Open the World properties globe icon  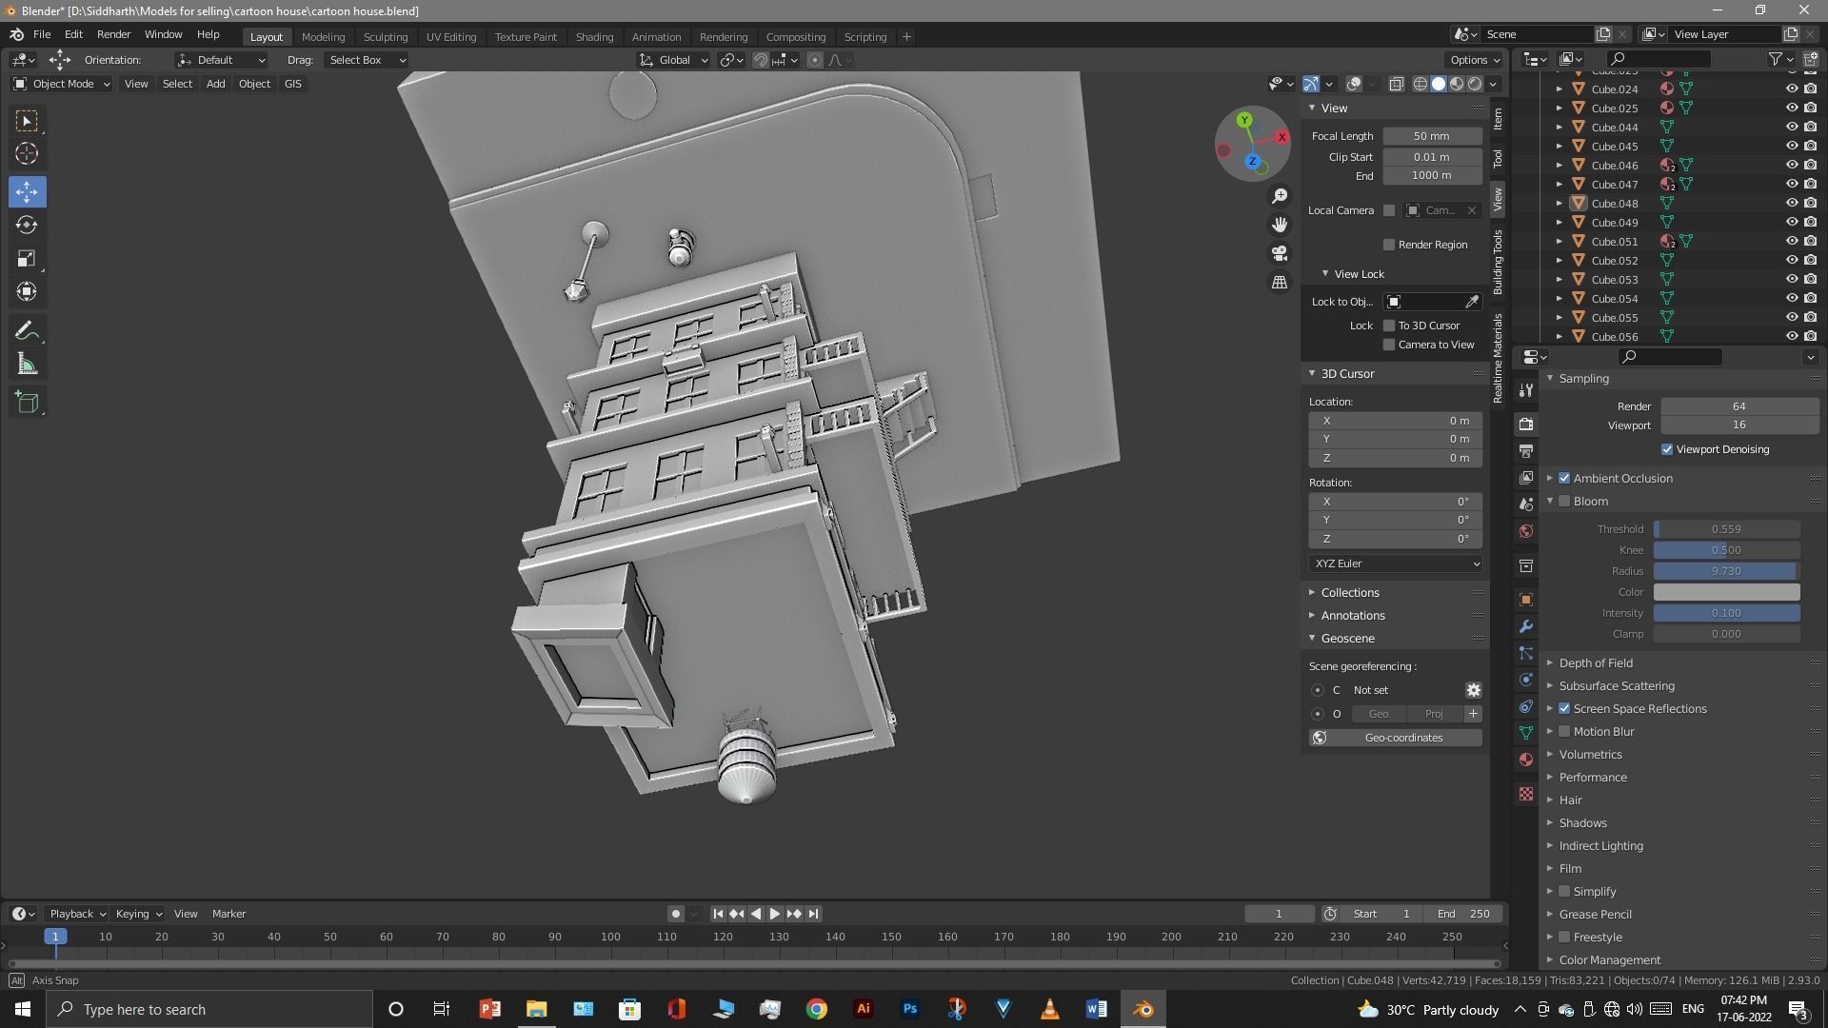1526,531
